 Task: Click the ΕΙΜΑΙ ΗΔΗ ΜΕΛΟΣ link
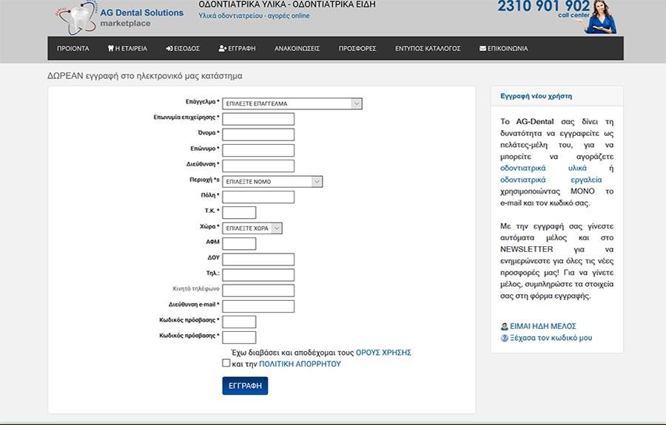coord(543,326)
